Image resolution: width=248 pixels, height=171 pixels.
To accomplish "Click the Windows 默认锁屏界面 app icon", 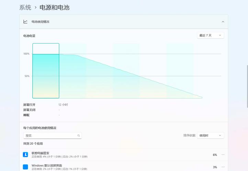I will point(25,167).
